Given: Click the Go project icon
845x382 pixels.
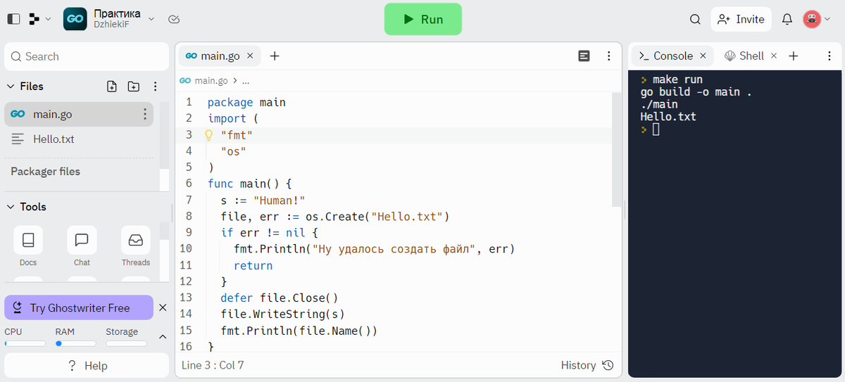Looking at the screenshot, I should (x=75, y=19).
